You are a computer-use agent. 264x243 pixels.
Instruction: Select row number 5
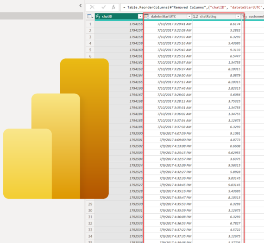[x=90, y=50]
